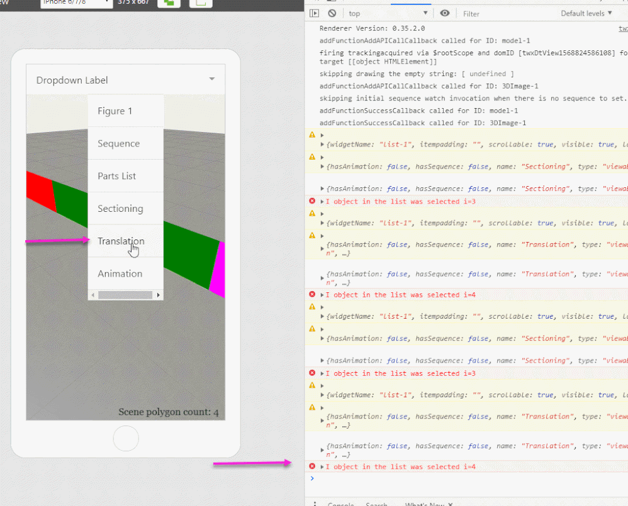Focus the console Filter text field

pos(503,13)
